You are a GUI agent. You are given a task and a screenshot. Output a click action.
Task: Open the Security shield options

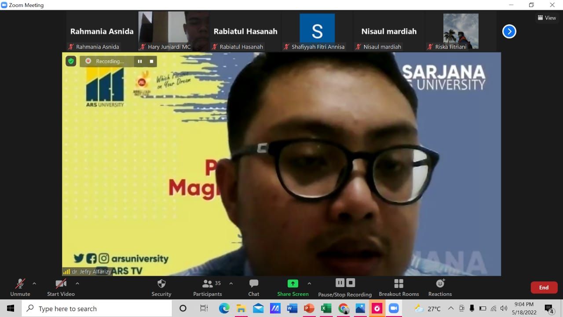pyautogui.click(x=161, y=287)
